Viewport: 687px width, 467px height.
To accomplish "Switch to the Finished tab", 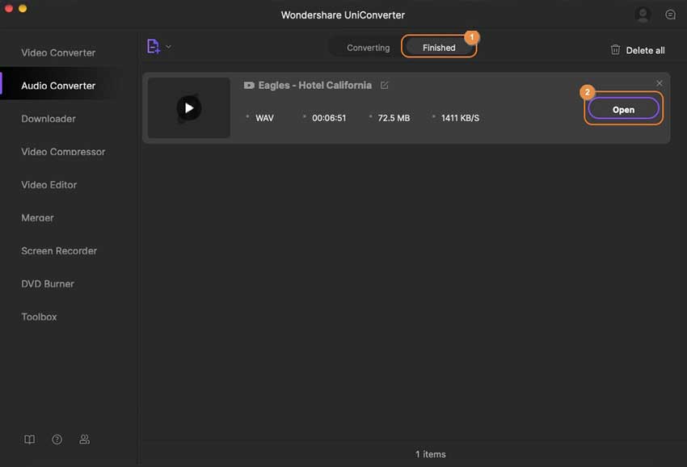I will 439,48.
